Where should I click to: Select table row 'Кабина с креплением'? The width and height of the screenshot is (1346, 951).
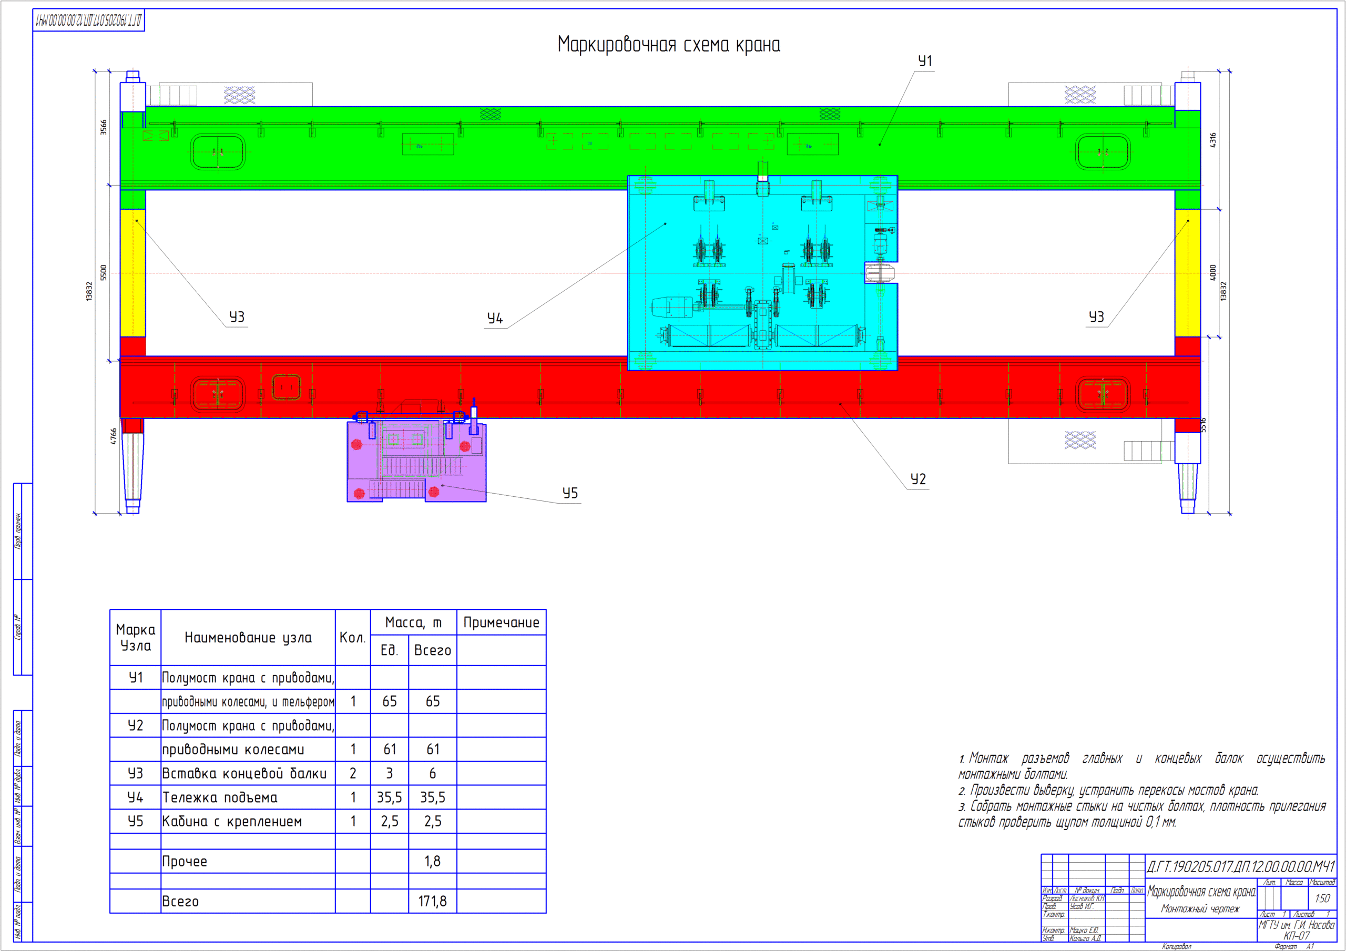point(328,822)
